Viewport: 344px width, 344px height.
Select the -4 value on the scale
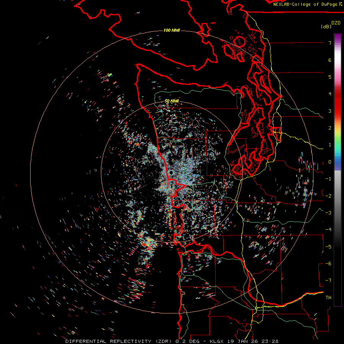coord(328,230)
